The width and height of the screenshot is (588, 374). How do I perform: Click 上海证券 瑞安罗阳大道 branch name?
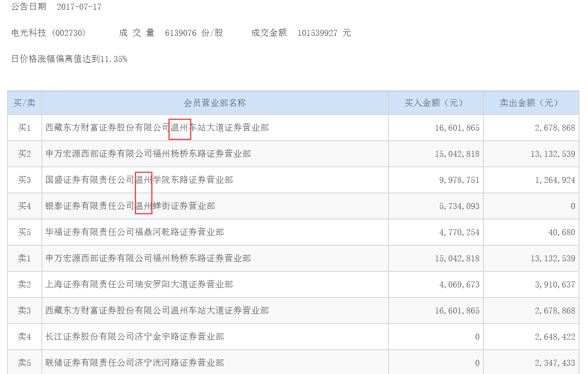click(x=139, y=284)
